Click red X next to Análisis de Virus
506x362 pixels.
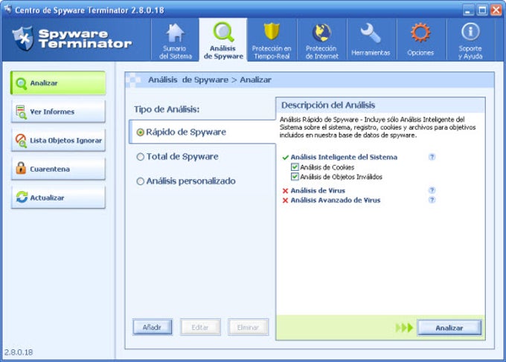[285, 191]
